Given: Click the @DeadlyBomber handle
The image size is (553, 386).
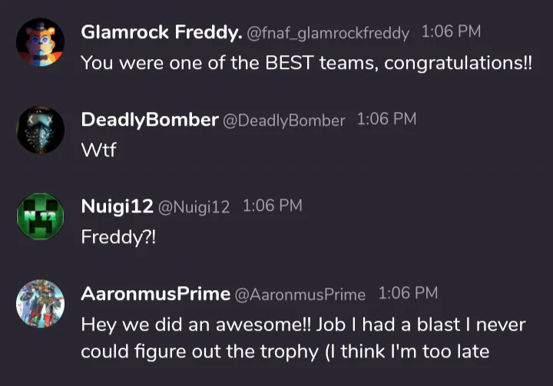Looking at the screenshot, I should [283, 120].
